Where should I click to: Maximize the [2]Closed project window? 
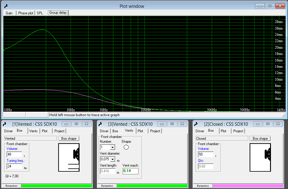(268, 124)
